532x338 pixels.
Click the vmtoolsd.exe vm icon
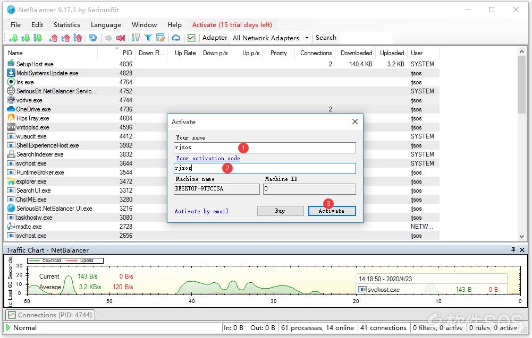[11, 127]
